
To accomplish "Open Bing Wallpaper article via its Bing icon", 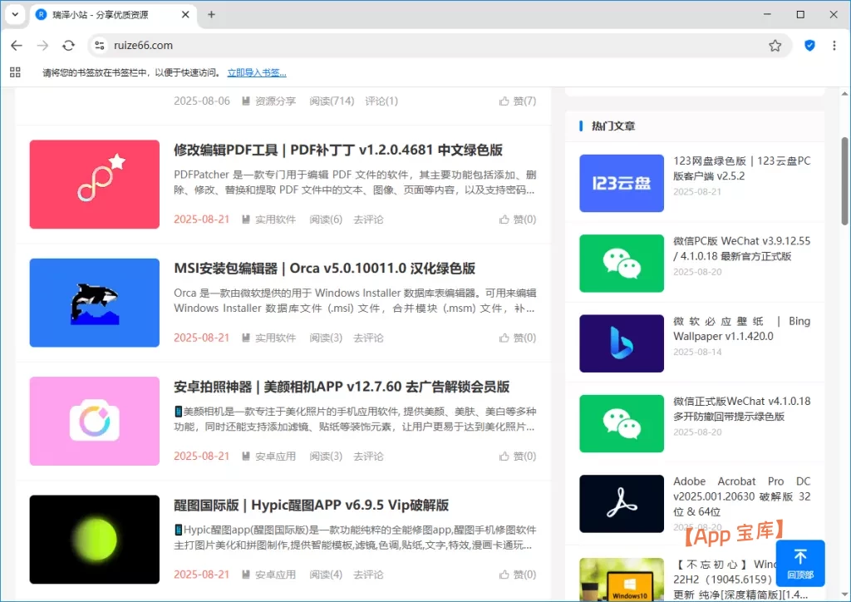I will pyautogui.click(x=622, y=343).
